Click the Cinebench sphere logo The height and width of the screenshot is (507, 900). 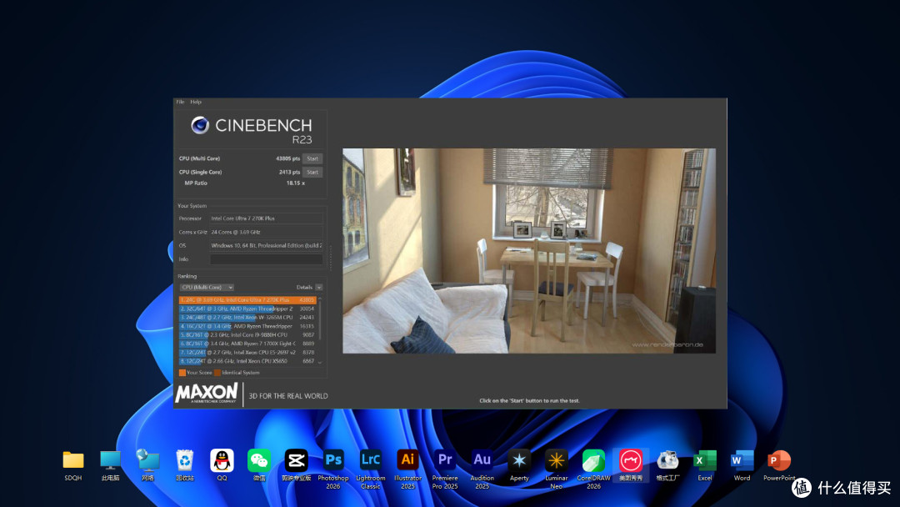[x=200, y=124]
